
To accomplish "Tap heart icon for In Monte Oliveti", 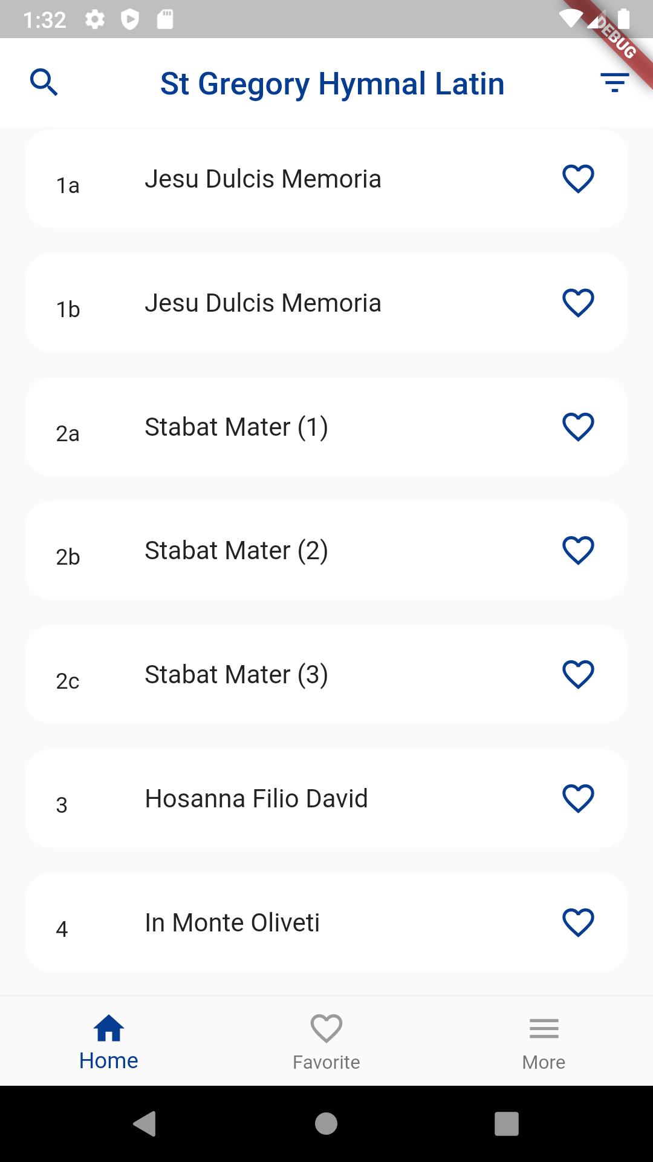I will tap(578, 923).
